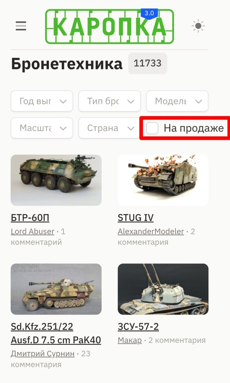Open the AlexanderModeler author profile
230x383 pixels.
click(151, 231)
